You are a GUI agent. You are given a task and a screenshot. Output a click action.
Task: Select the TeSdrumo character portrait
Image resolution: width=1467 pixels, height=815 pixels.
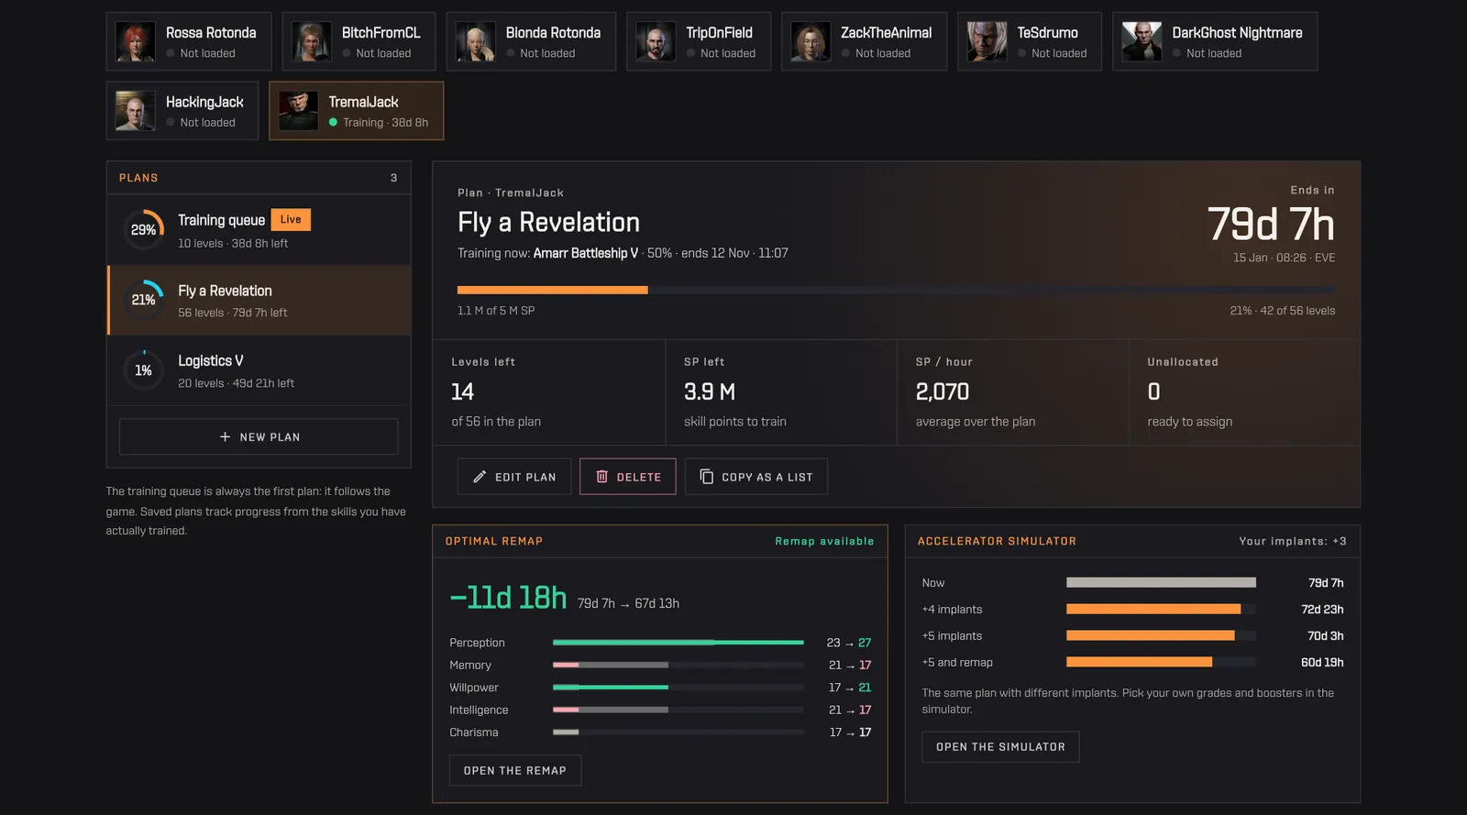[987, 41]
